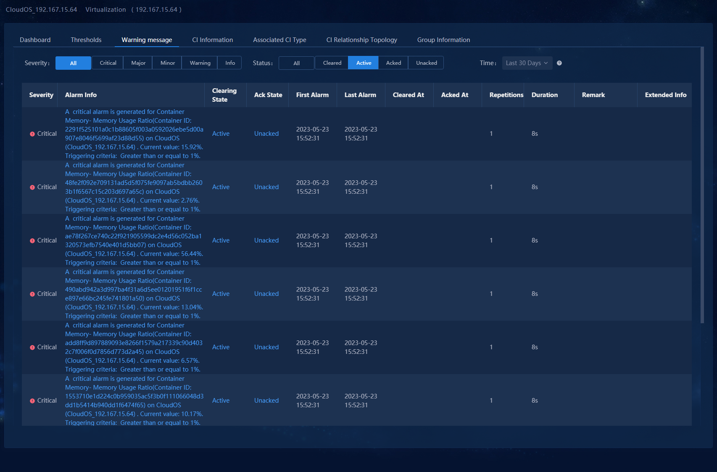Click the Cleared At column header
Image resolution: width=717 pixels, height=472 pixels.
(409, 95)
